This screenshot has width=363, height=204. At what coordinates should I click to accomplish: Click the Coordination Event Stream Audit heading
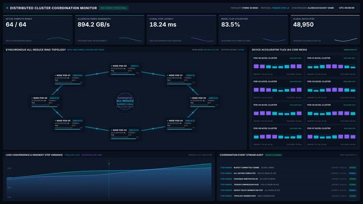(x=241, y=155)
